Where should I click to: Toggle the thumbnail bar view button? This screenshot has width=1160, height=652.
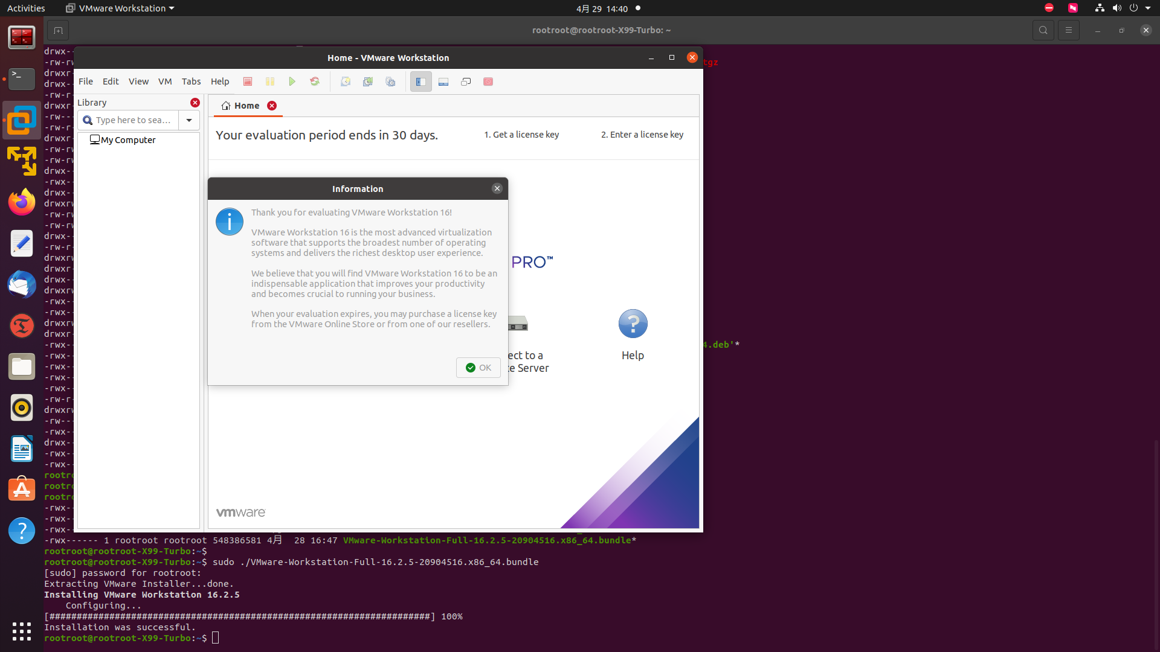(x=443, y=81)
